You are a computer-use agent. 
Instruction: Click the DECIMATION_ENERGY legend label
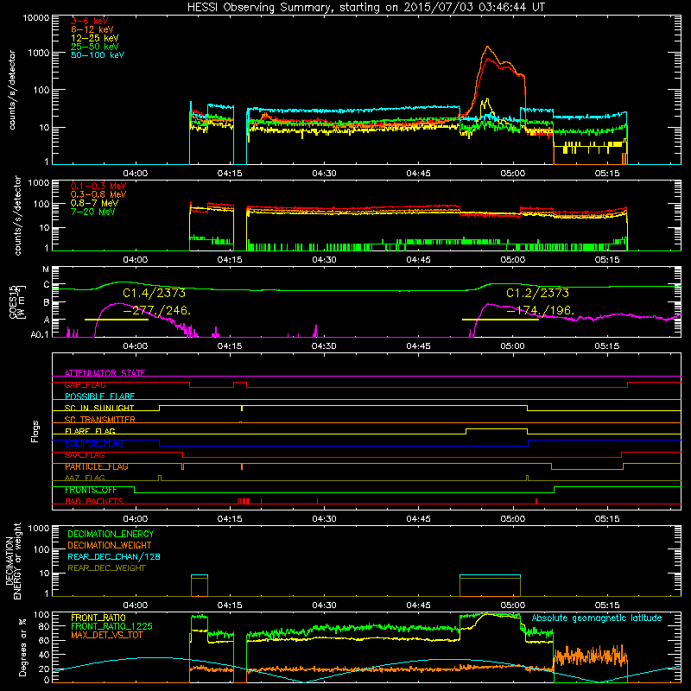click(111, 534)
